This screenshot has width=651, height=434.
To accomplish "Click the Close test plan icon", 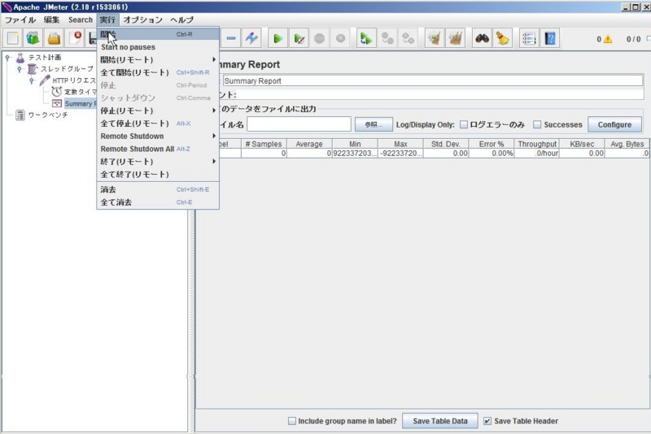I will tap(76, 38).
